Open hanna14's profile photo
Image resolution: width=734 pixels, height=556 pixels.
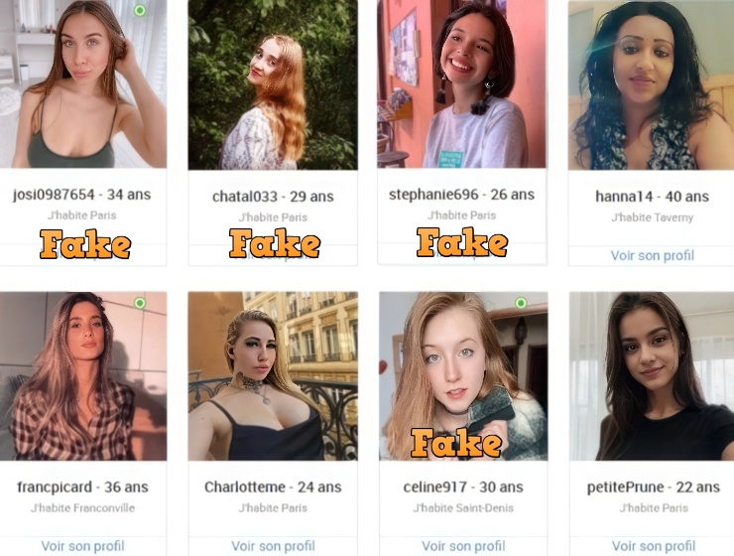coord(651,84)
